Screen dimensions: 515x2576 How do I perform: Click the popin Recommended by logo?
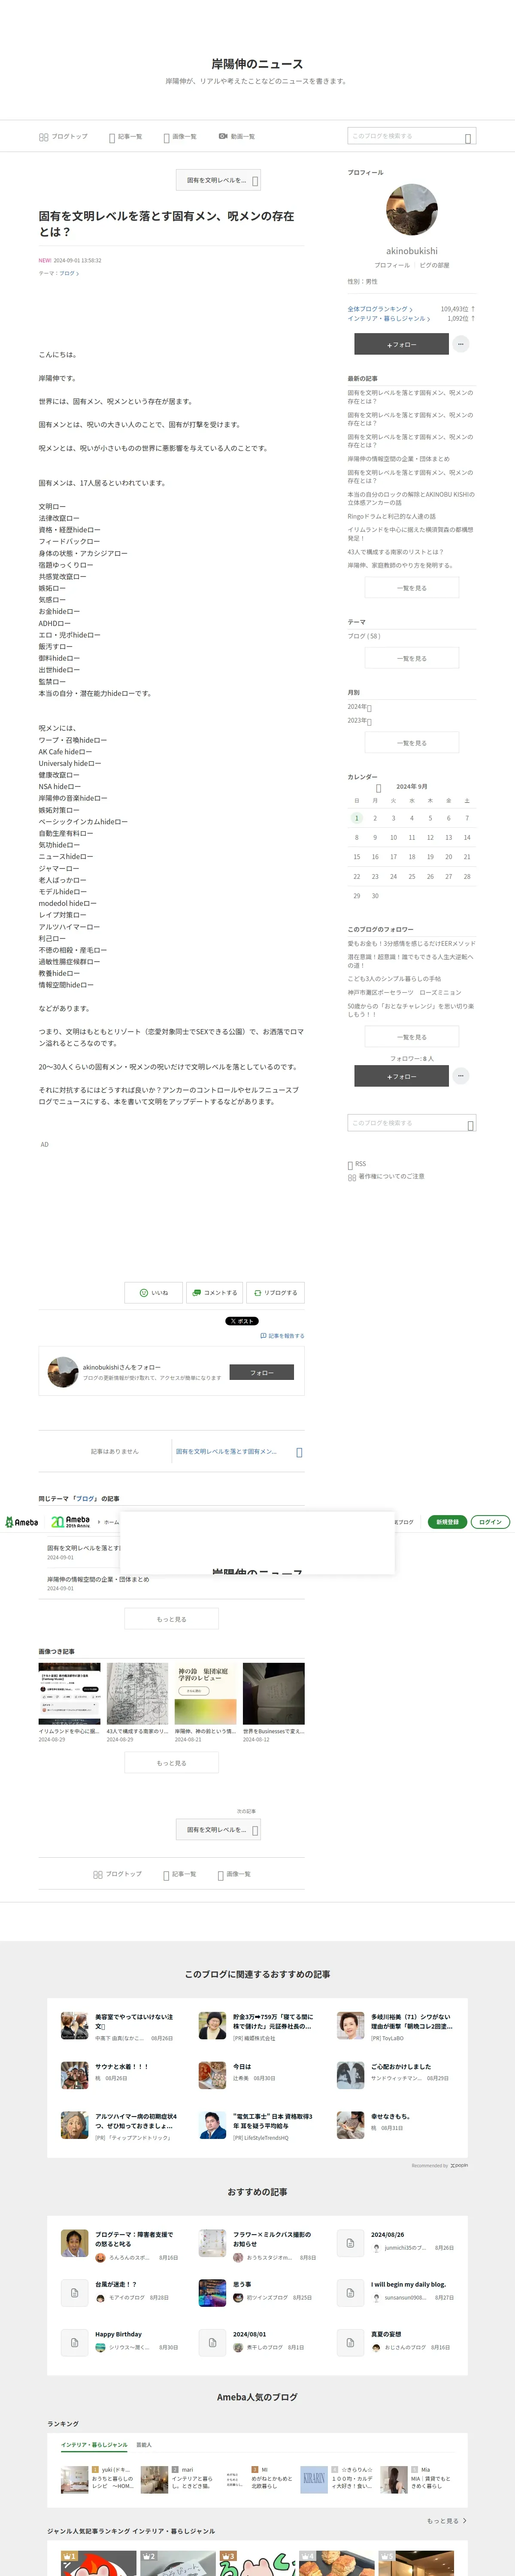(x=459, y=2165)
